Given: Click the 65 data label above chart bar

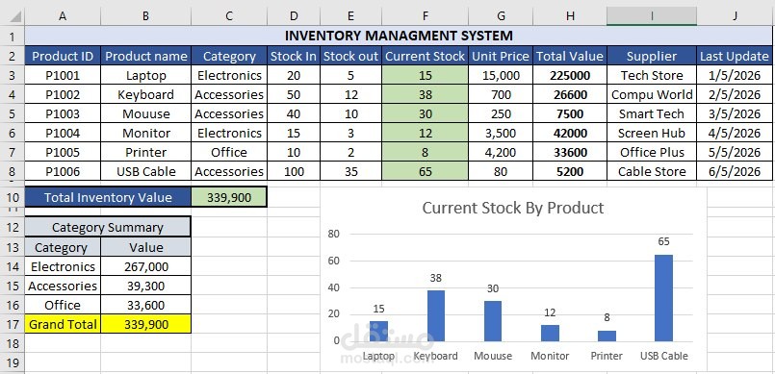Looking at the screenshot, I should tap(663, 241).
